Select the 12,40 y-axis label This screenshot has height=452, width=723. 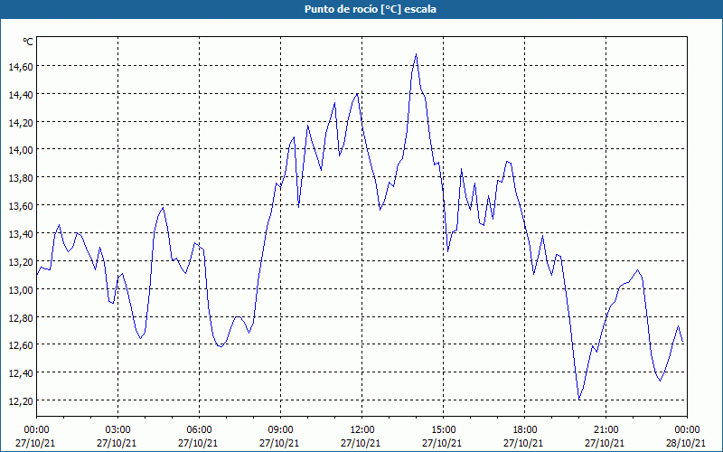point(21,373)
